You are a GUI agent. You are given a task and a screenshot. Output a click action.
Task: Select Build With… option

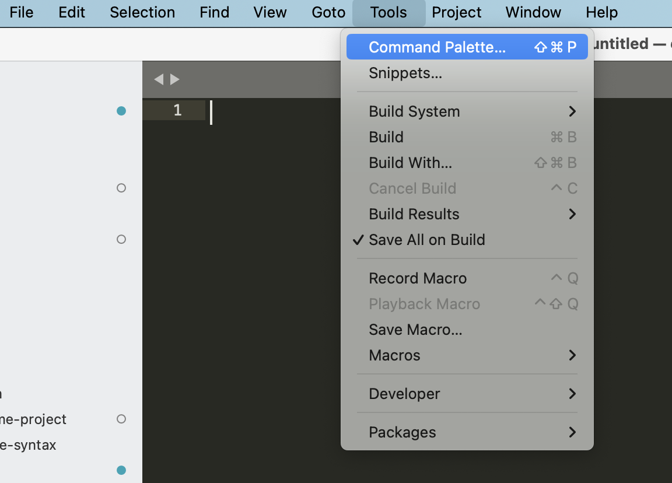click(410, 163)
